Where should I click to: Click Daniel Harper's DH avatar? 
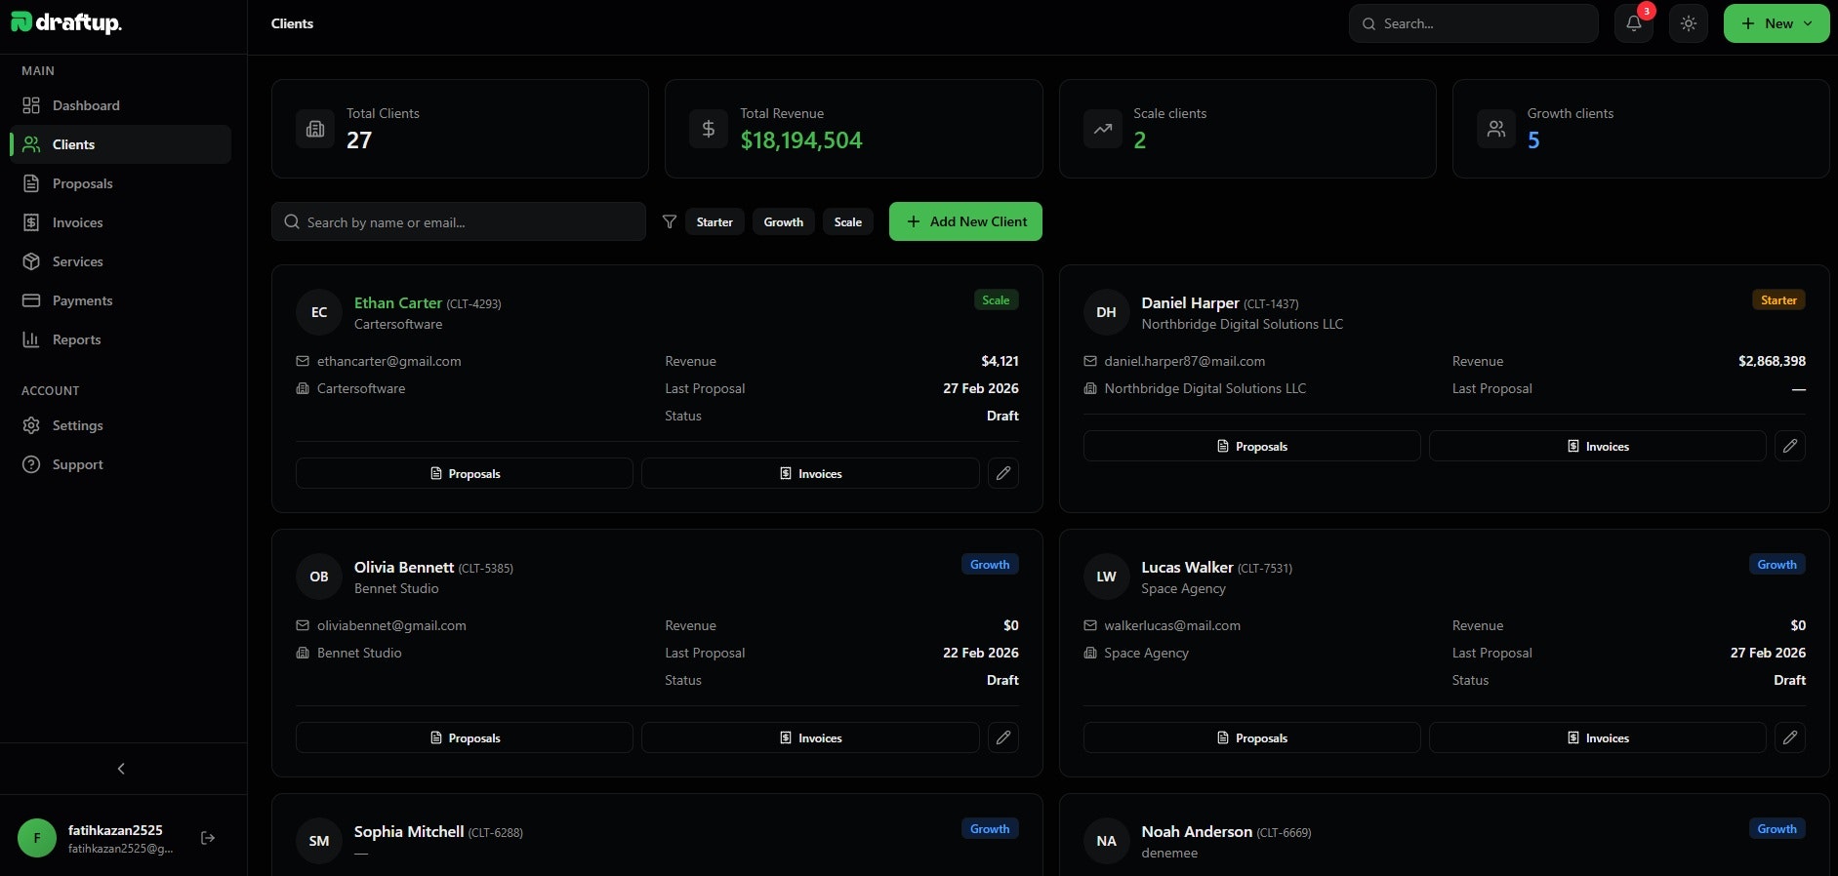[x=1107, y=312]
